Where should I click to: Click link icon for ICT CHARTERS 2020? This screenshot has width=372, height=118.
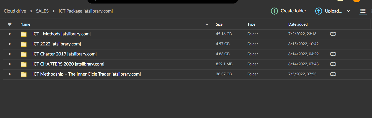[333, 64]
